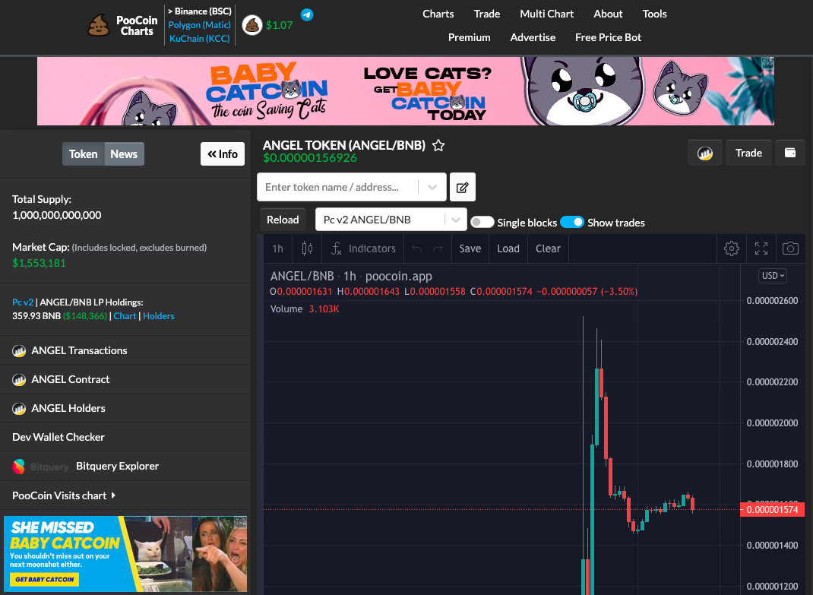813x595 pixels.
Task: Click the edit pencil icon beside search
Action: tap(463, 187)
